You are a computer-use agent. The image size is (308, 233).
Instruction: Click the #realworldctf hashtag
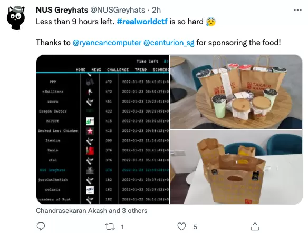tap(142, 22)
